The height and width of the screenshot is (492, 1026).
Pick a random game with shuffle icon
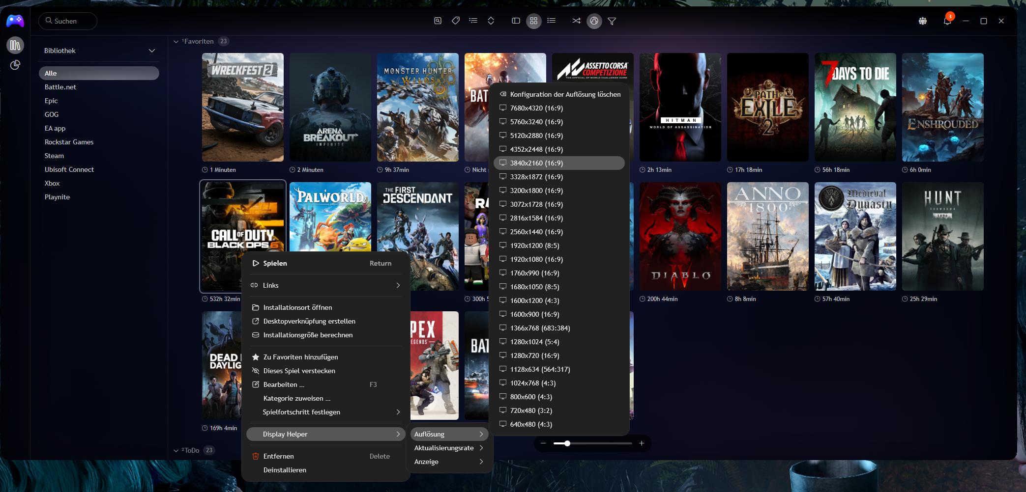point(576,21)
